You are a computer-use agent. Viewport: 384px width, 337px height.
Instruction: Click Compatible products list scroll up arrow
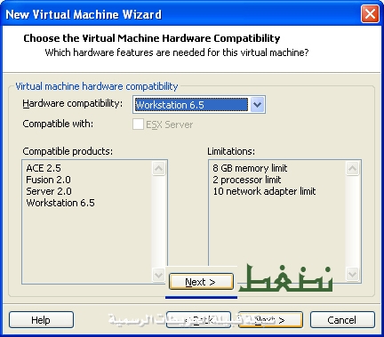point(158,168)
